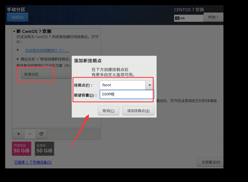This screenshot has width=248, height=182.
Task: Open 已选择 1 个存储设备 link
Action: tap(33, 162)
